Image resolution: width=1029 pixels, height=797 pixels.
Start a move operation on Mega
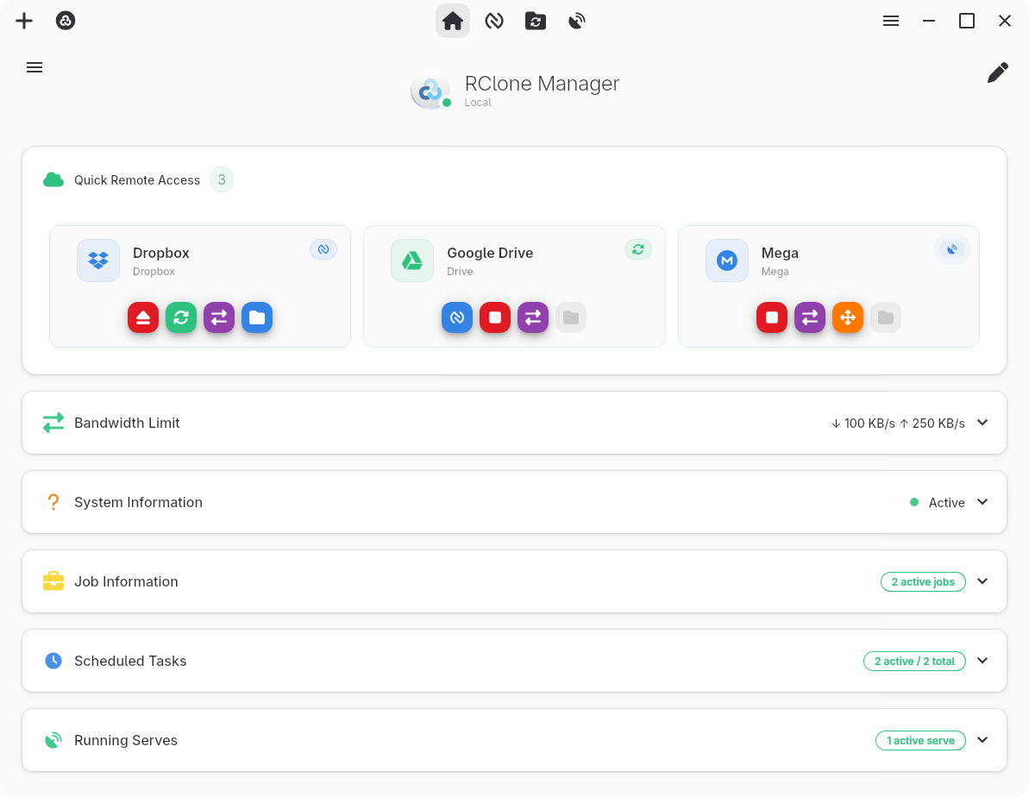coord(848,317)
